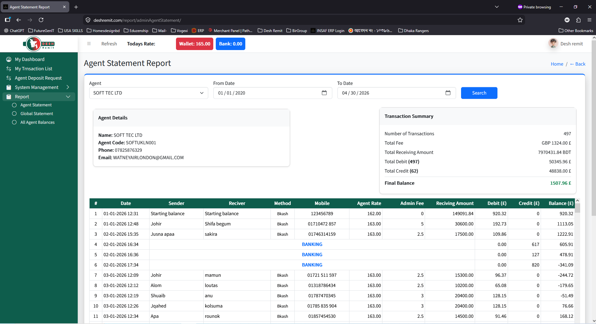
Task: Open the Other Bookmarks folder
Action: 576,30
